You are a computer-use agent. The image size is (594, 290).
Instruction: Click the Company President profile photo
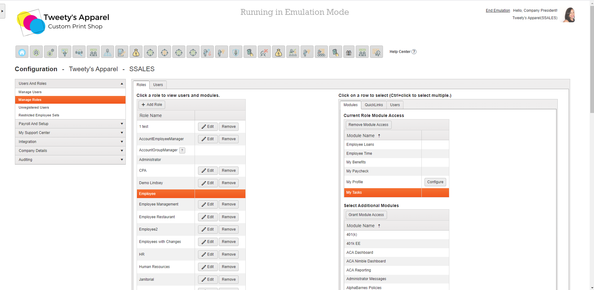(x=569, y=15)
